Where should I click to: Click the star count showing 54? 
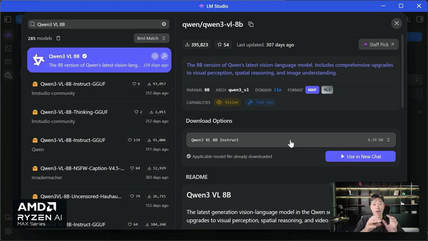(x=223, y=45)
